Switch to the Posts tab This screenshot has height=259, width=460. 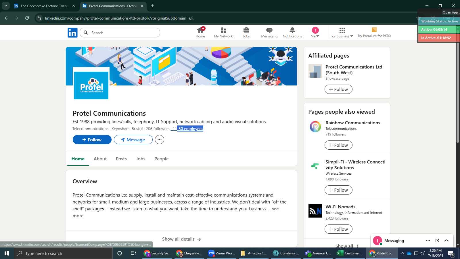(x=121, y=159)
